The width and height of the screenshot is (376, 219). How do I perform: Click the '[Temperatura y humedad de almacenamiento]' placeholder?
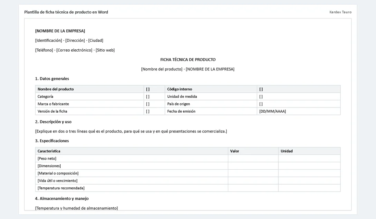click(76, 208)
